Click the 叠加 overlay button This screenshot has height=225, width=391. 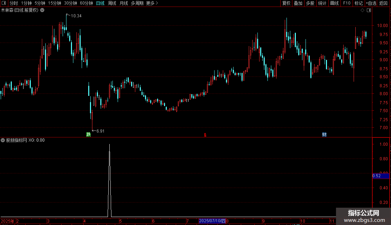tap(298, 3)
